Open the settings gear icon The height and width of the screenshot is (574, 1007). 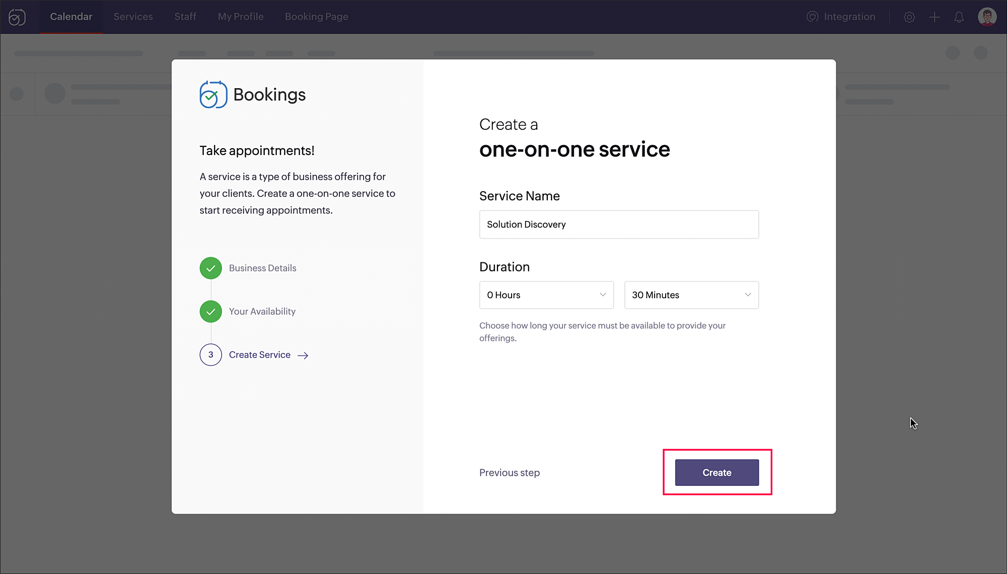tap(909, 17)
